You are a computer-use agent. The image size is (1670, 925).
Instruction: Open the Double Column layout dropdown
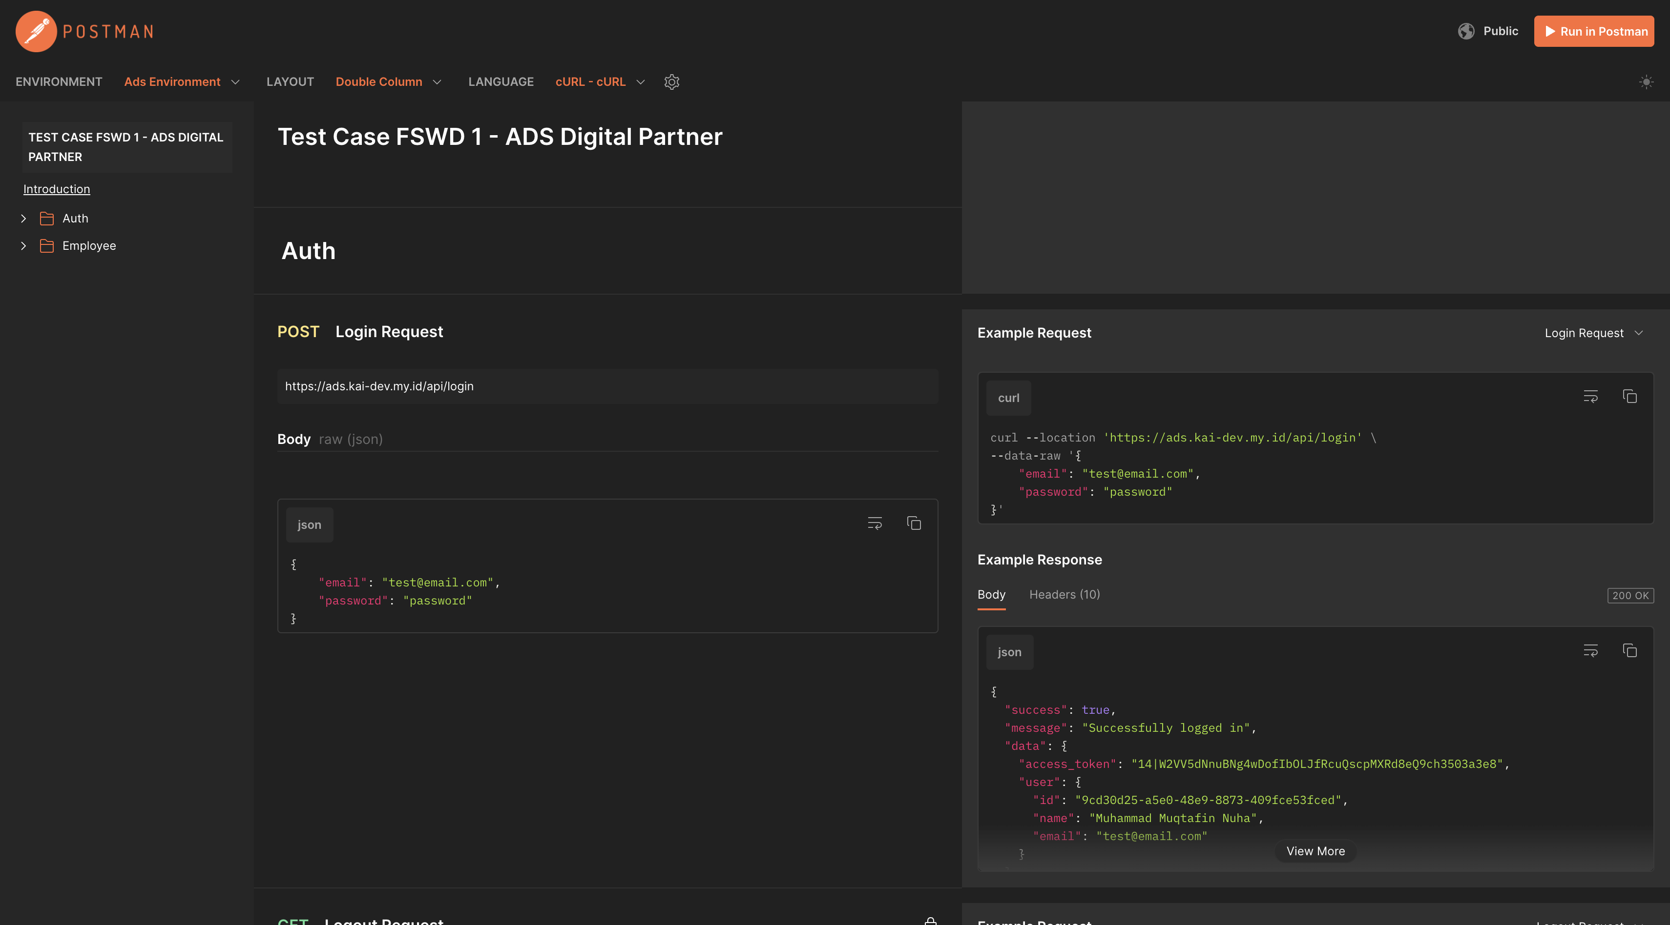388,81
